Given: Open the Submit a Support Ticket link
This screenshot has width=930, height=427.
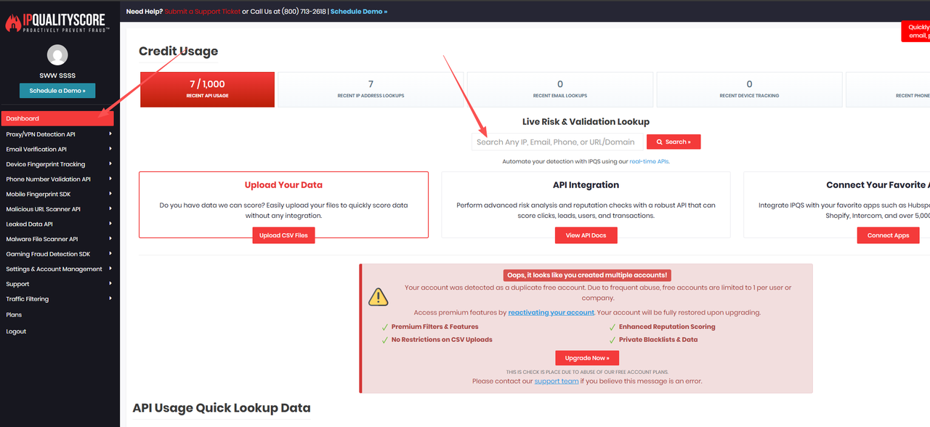Looking at the screenshot, I should coord(202,12).
